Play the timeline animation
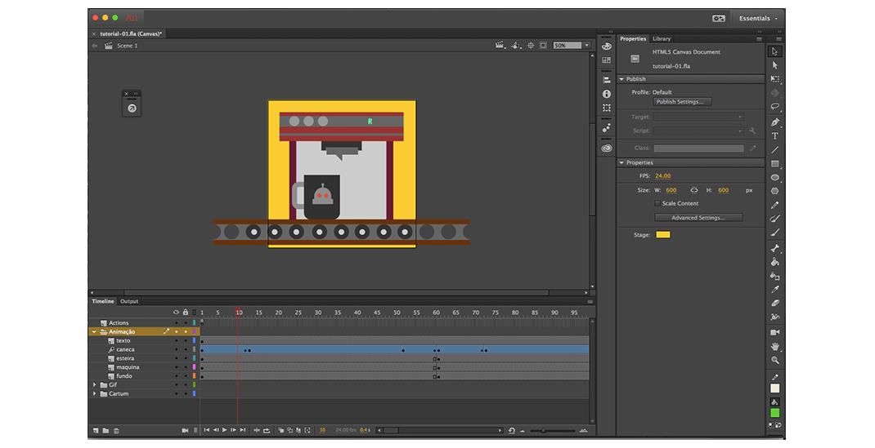The height and width of the screenshot is (448, 875). point(224,430)
